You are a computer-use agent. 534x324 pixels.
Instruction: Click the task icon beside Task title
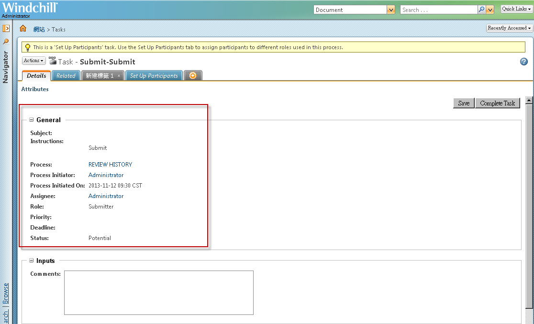point(53,61)
